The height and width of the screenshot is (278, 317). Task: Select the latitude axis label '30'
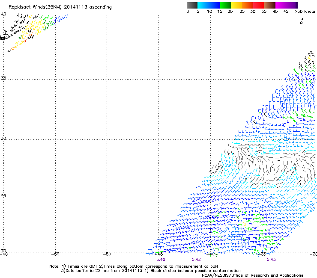3,139
